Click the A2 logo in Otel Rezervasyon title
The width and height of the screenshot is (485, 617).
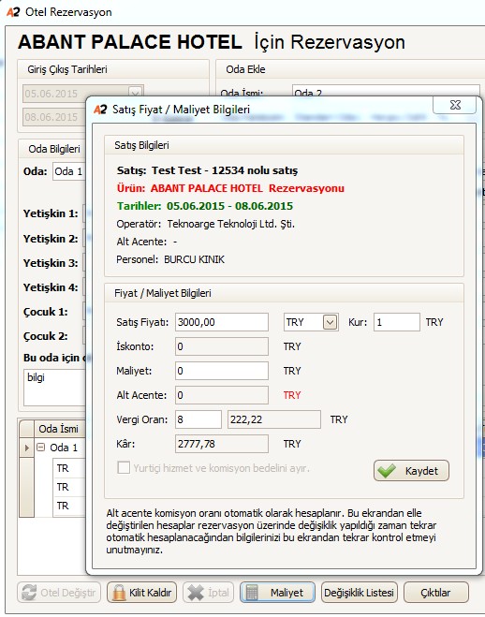click(x=13, y=12)
